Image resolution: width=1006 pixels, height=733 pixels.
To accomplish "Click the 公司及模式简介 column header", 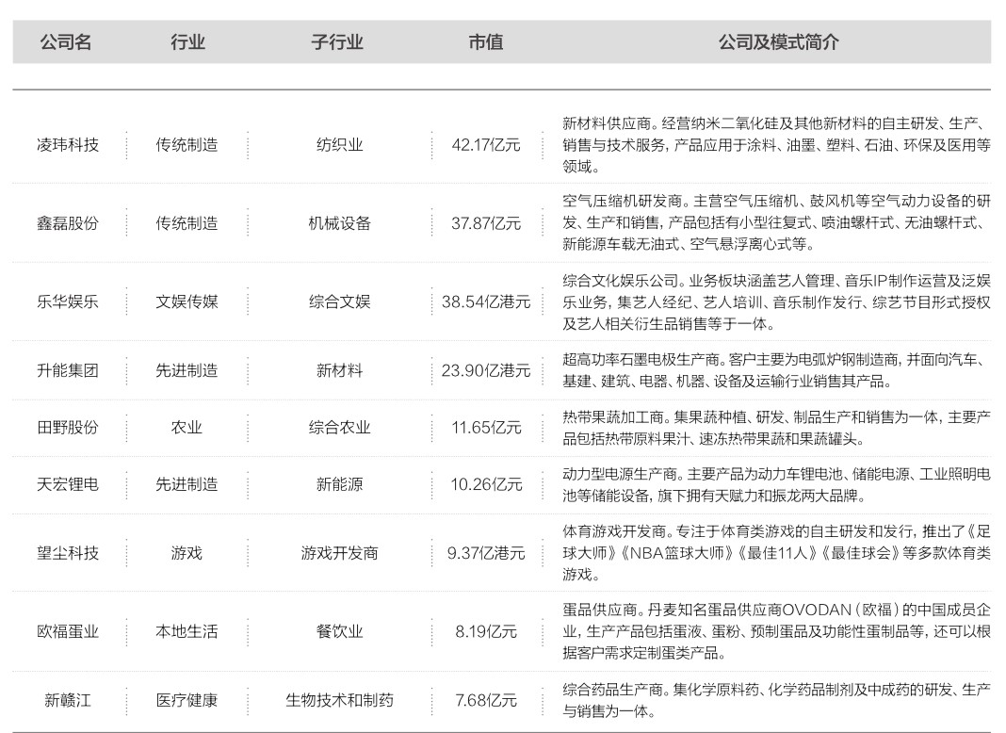I will pyautogui.click(x=778, y=42).
